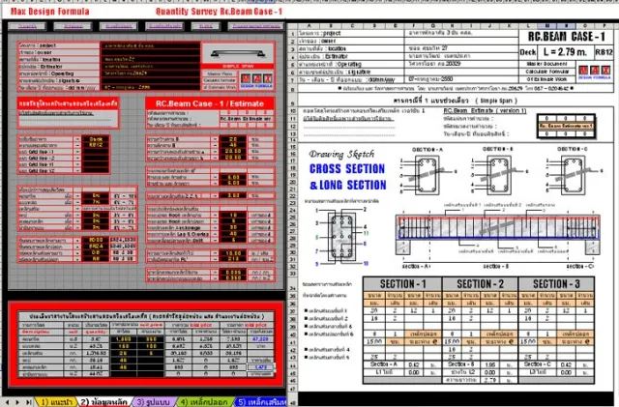Jump to last sheet tab arrow

(28, 402)
